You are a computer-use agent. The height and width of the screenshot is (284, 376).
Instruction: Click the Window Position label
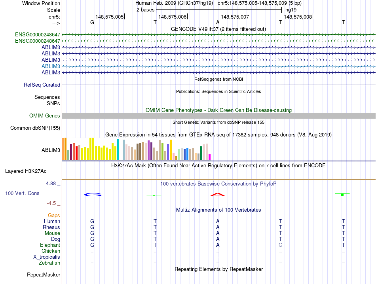pos(41,3)
